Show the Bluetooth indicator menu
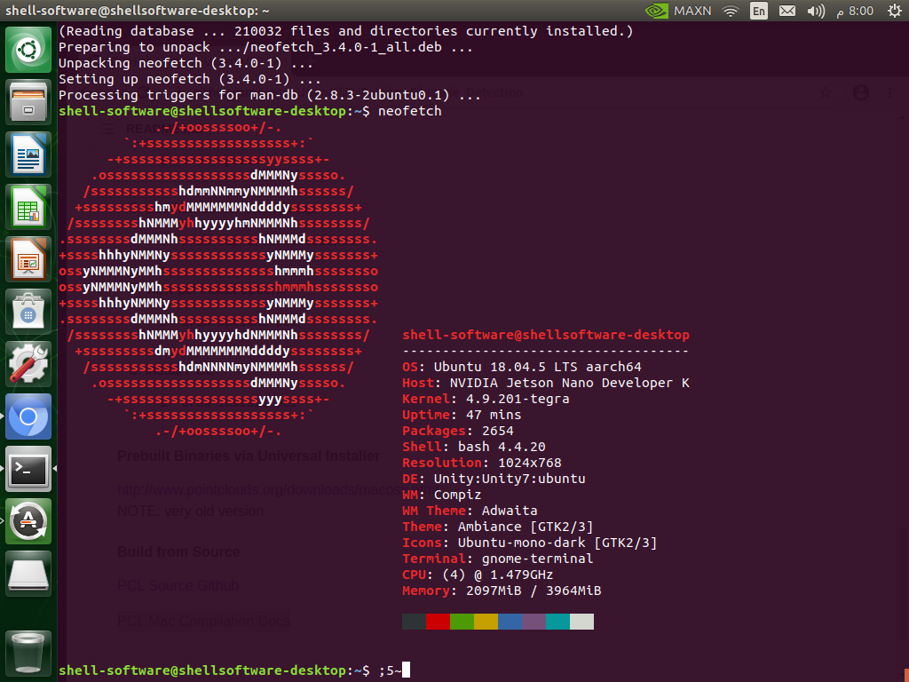This screenshot has width=909, height=682. coord(787,11)
